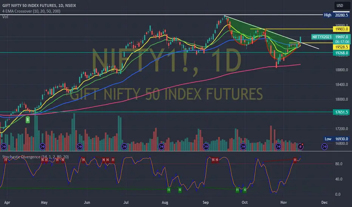The width and height of the screenshot is (352, 207).
Task: Click the green H marker in early August
Action: point(169,190)
